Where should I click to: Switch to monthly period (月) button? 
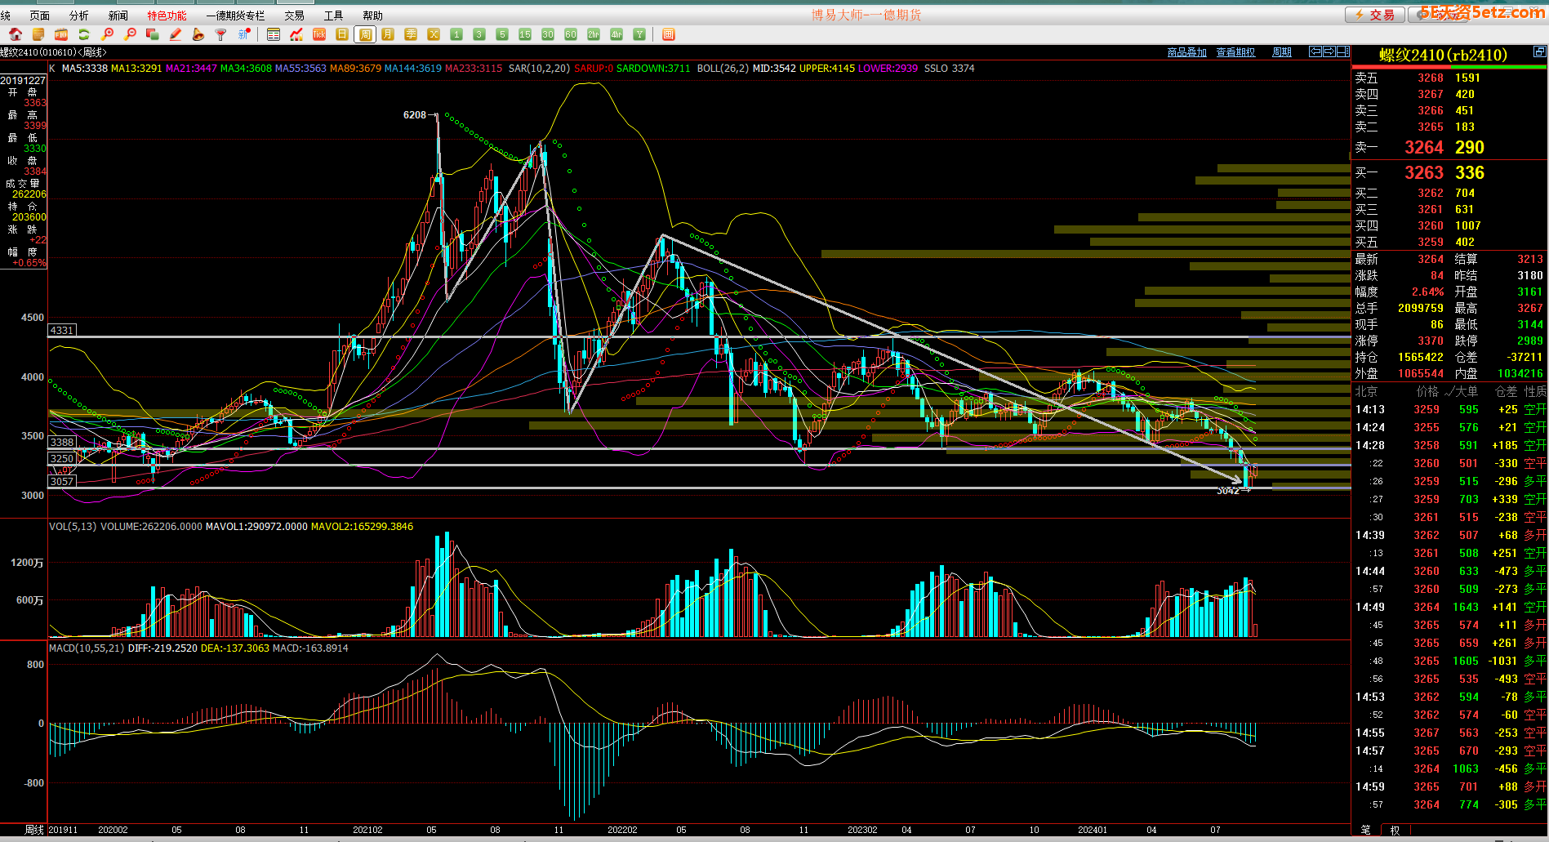(388, 34)
